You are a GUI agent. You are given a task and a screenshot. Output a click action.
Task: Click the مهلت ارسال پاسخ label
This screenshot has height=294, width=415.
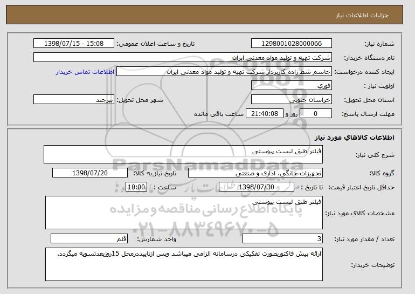coord(368,114)
